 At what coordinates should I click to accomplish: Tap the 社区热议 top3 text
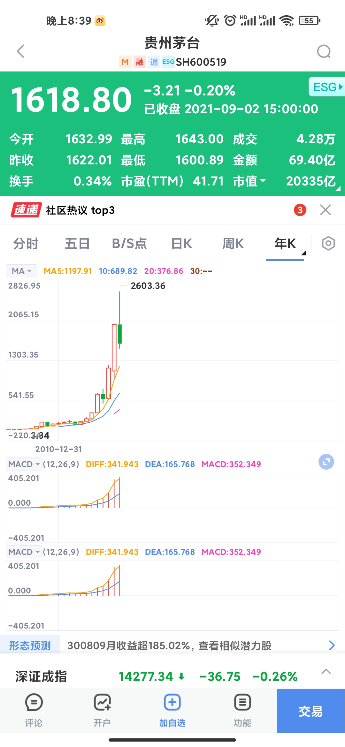pos(80,210)
